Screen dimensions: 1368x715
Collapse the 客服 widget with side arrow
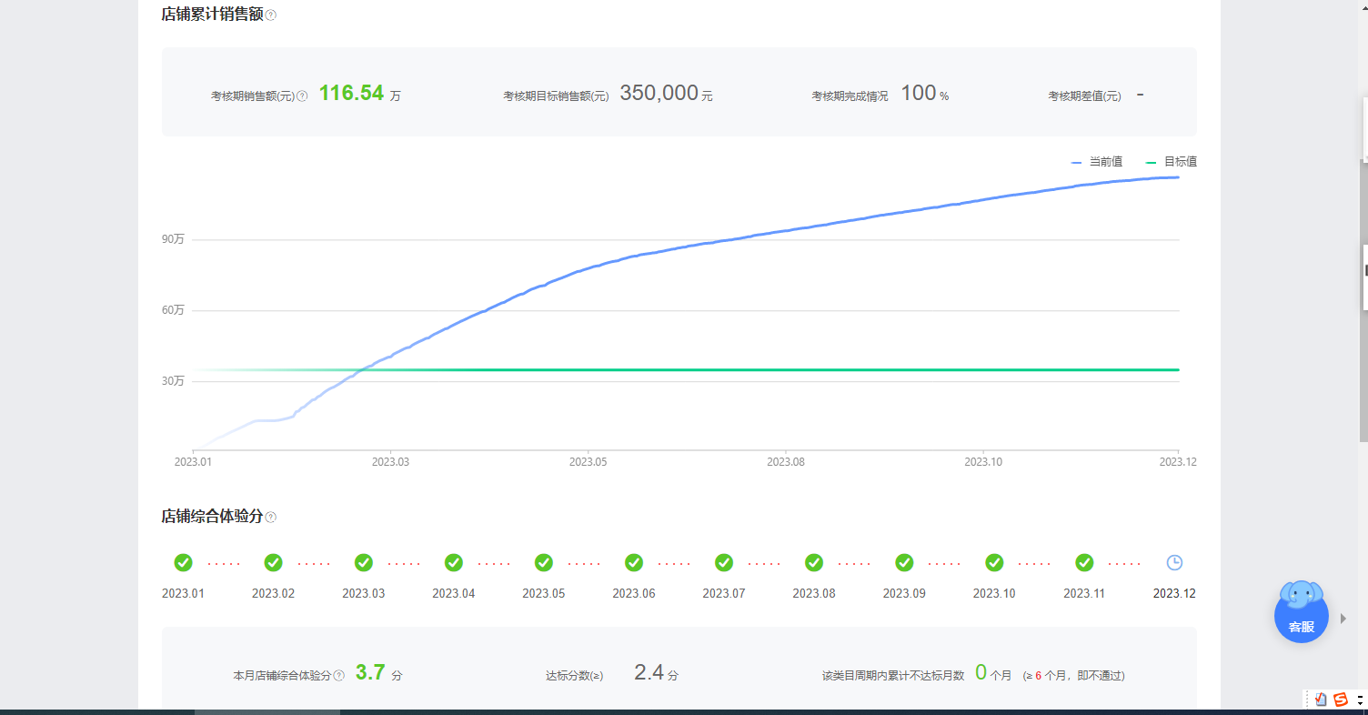[x=1343, y=619]
